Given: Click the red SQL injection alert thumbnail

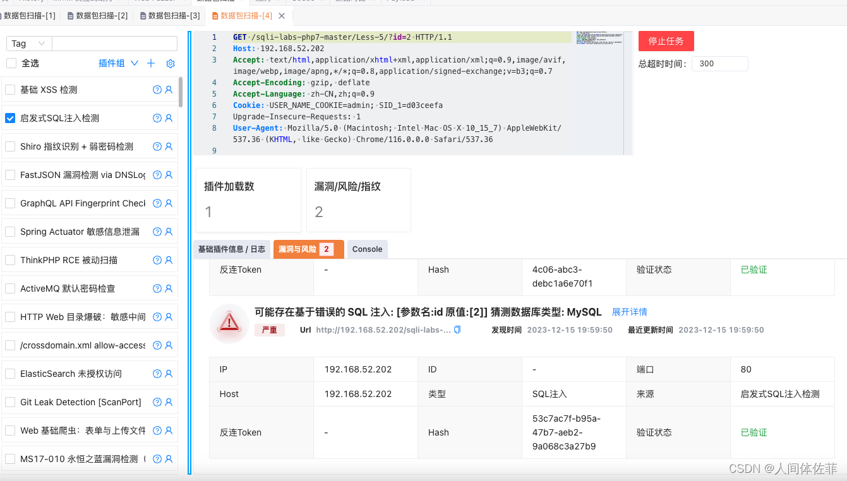Looking at the screenshot, I should click(229, 323).
